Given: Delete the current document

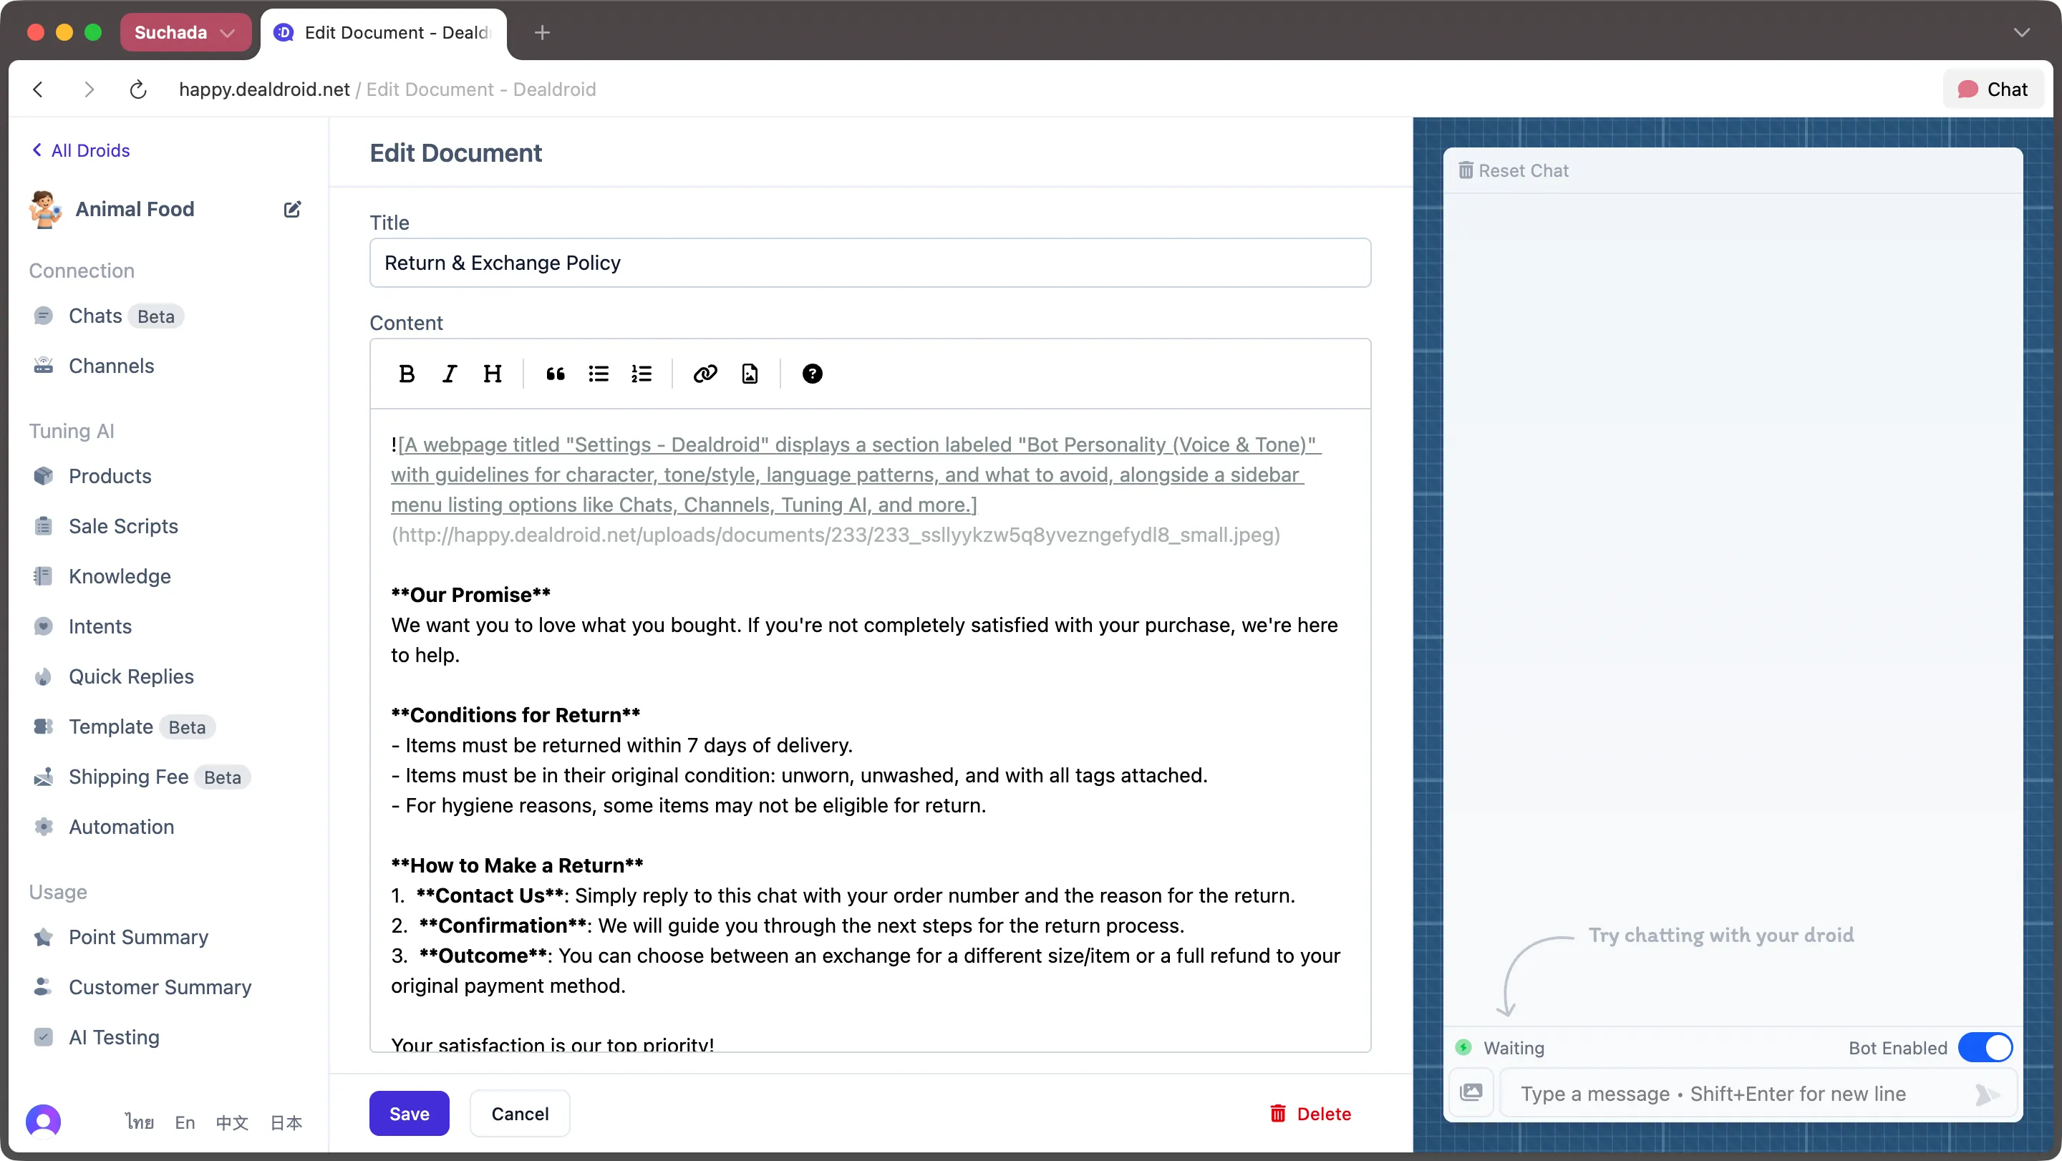Looking at the screenshot, I should coord(1310,1113).
